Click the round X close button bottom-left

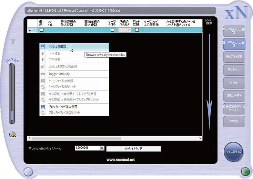28,172
